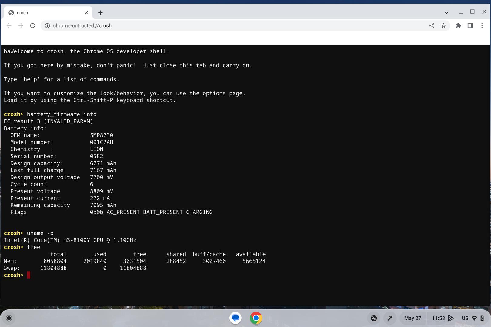
Task: Open quick settings via 11:53 clock
Action: (x=438, y=318)
